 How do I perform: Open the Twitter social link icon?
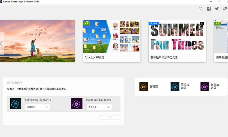217,9
